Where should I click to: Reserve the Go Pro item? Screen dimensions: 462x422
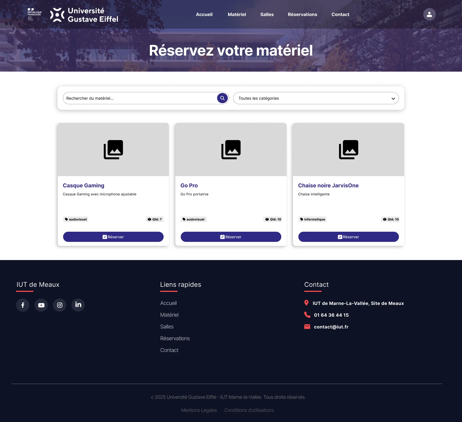point(231,237)
